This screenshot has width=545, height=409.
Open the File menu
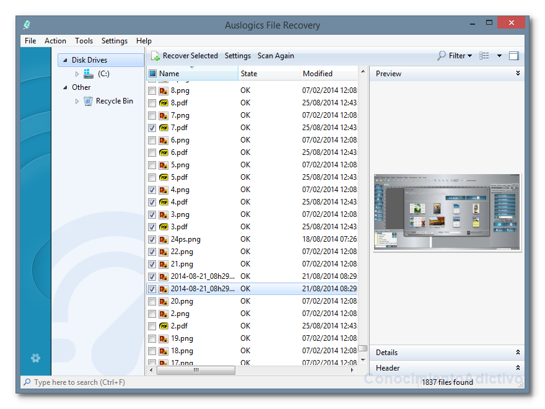pyautogui.click(x=30, y=41)
